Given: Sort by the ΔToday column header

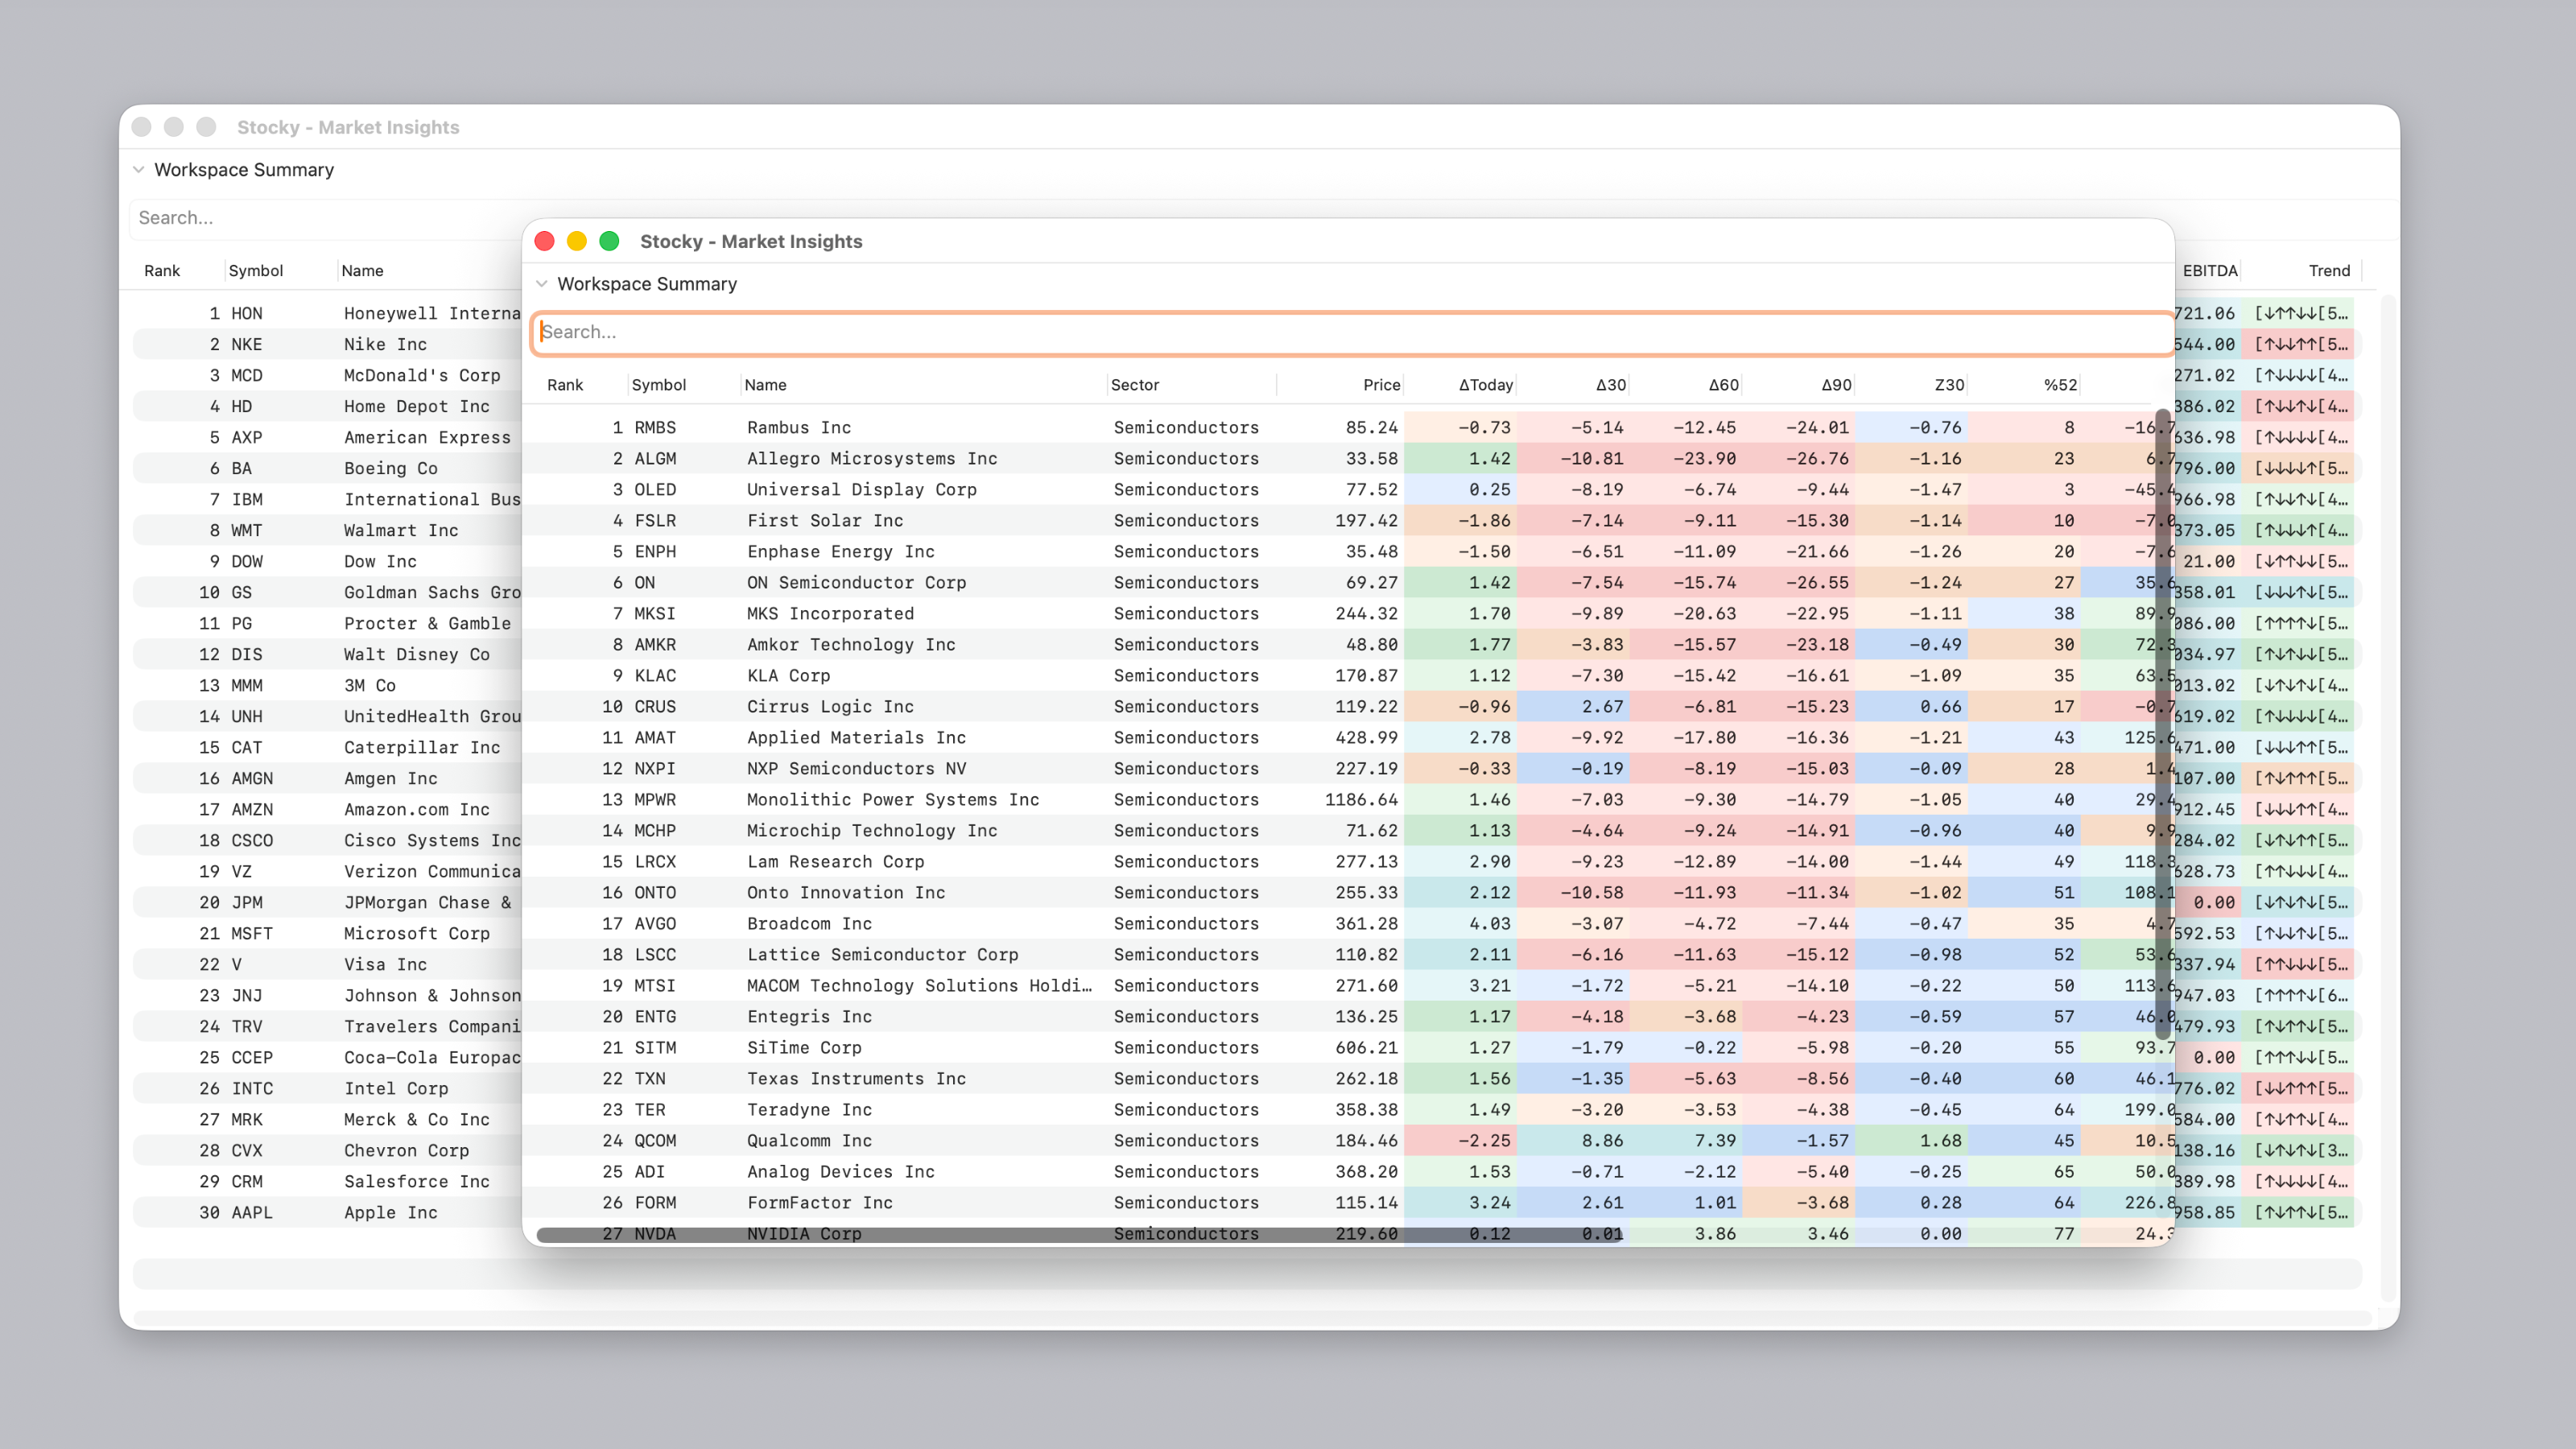Looking at the screenshot, I should pos(1485,385).
